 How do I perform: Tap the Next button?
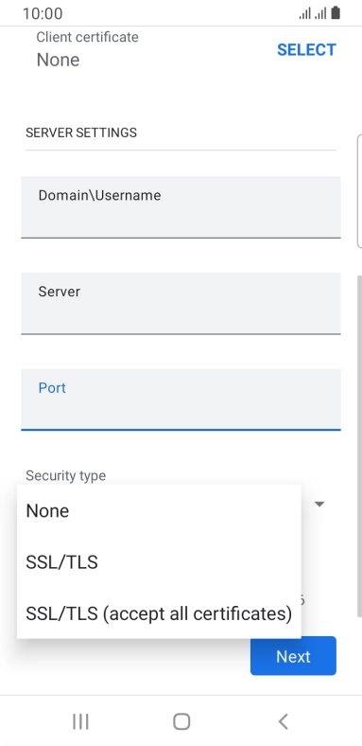click(x=293, y=656)
